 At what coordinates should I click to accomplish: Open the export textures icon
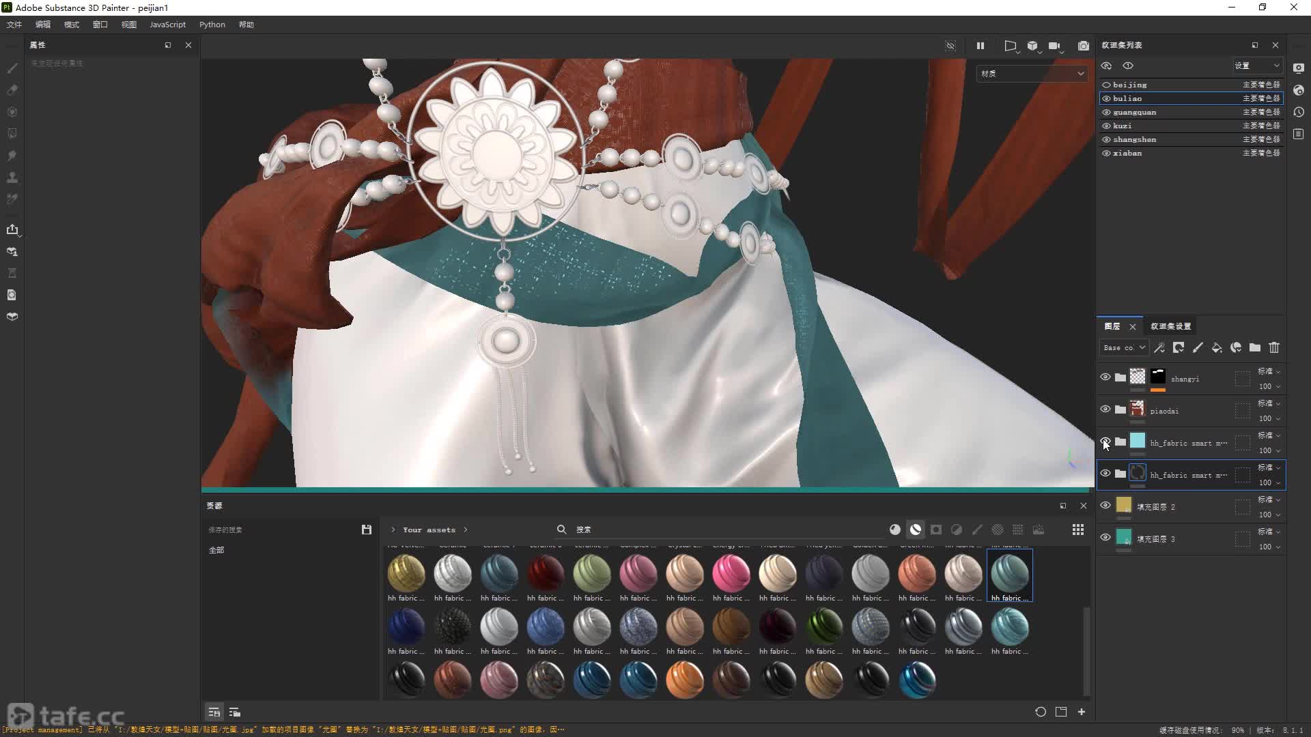point(12,230)
